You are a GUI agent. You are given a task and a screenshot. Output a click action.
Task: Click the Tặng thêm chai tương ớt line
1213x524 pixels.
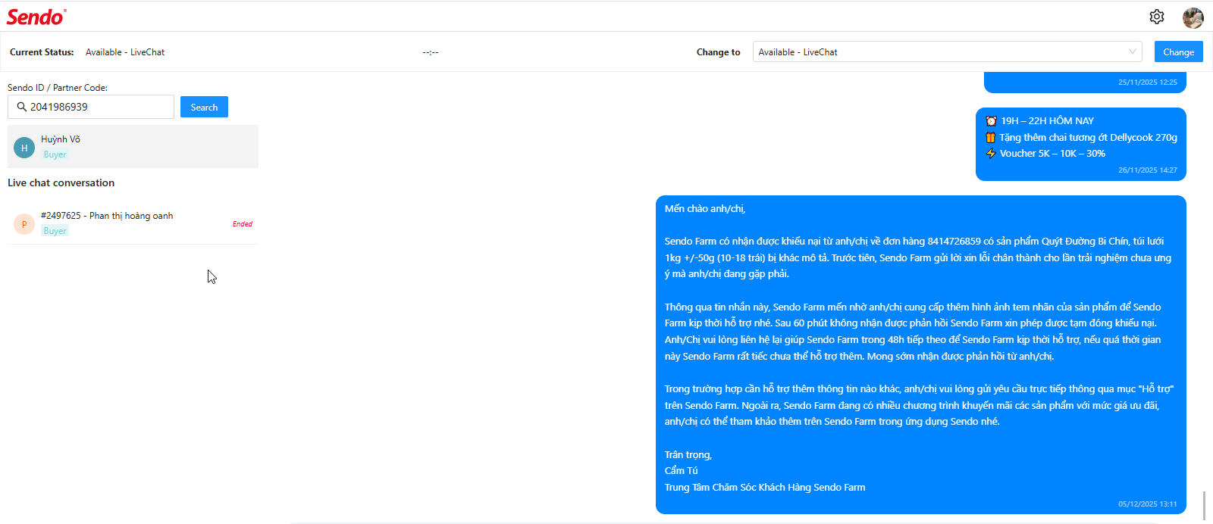1088,137
